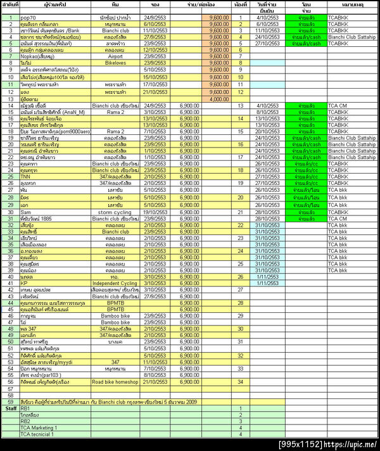Click '1/11/2553' payment date in row 40
Image resolution: width=380 pixels, height=451 pixels.
(267, 277)
